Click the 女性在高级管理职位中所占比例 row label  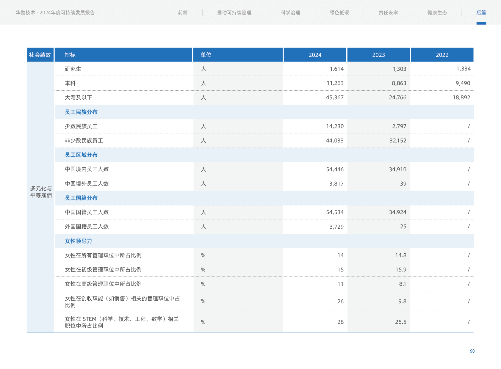[103, 284]
